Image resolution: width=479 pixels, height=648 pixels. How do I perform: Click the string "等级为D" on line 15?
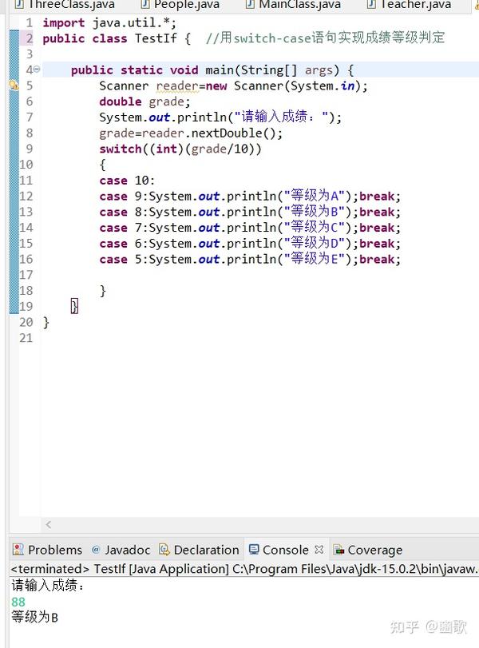[x=315, y=243]
